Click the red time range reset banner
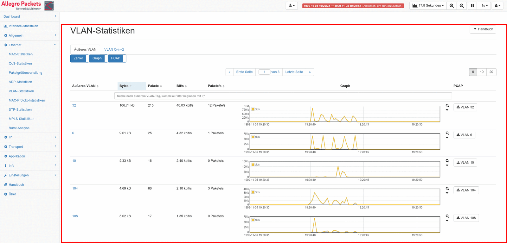The image size is (507, 243). point(353,6)
